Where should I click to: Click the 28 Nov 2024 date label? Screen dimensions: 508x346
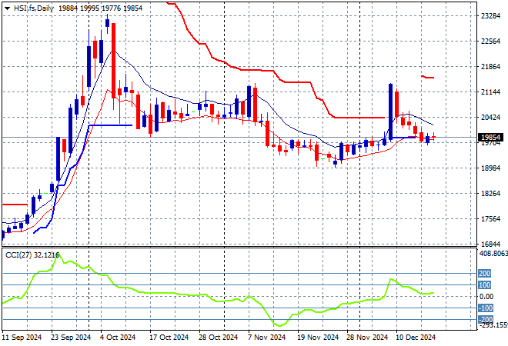coord(365,337)
